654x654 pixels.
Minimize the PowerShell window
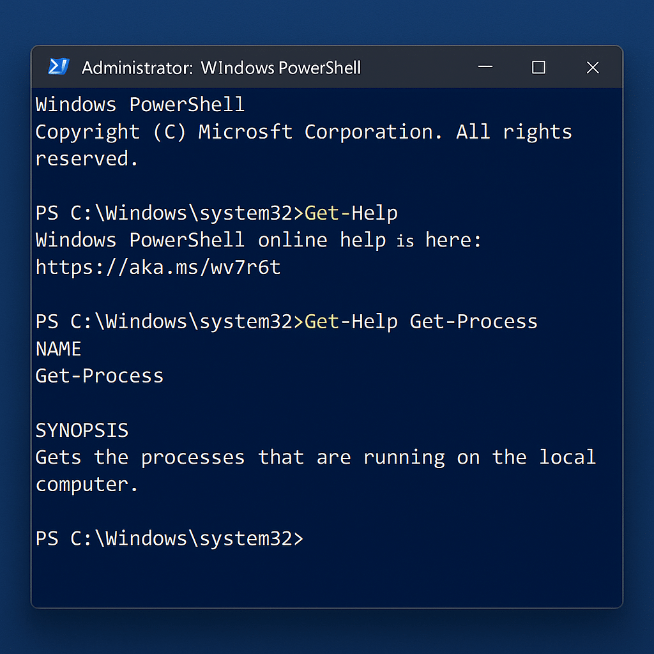coord(485,66)
